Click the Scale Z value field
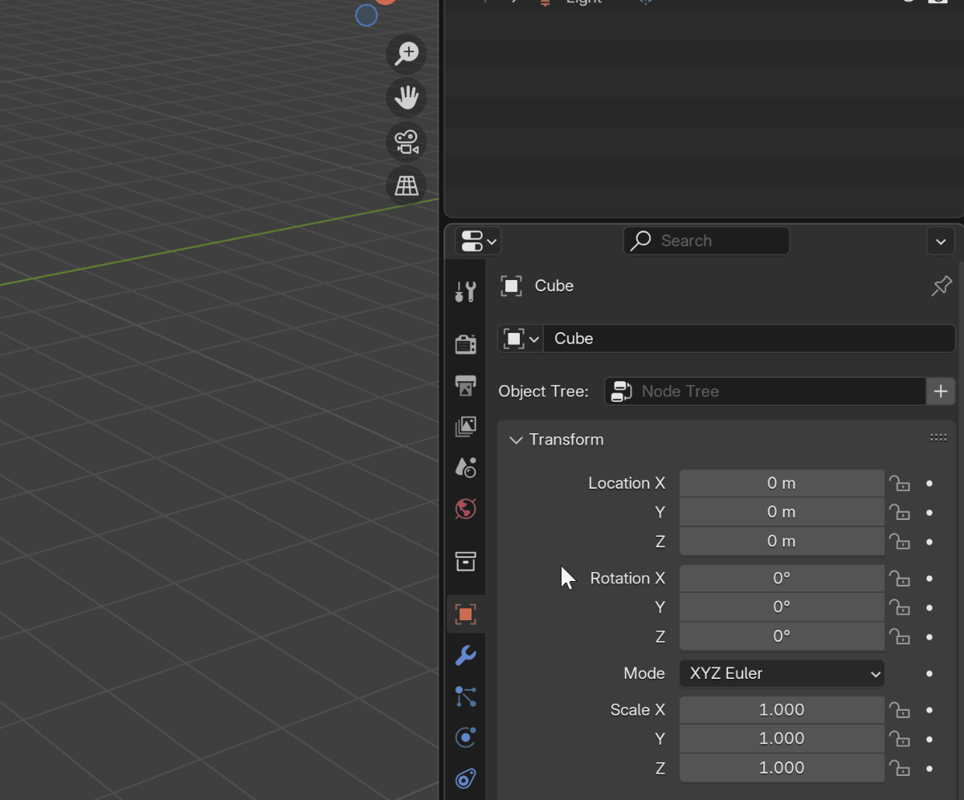 [782, 767]
